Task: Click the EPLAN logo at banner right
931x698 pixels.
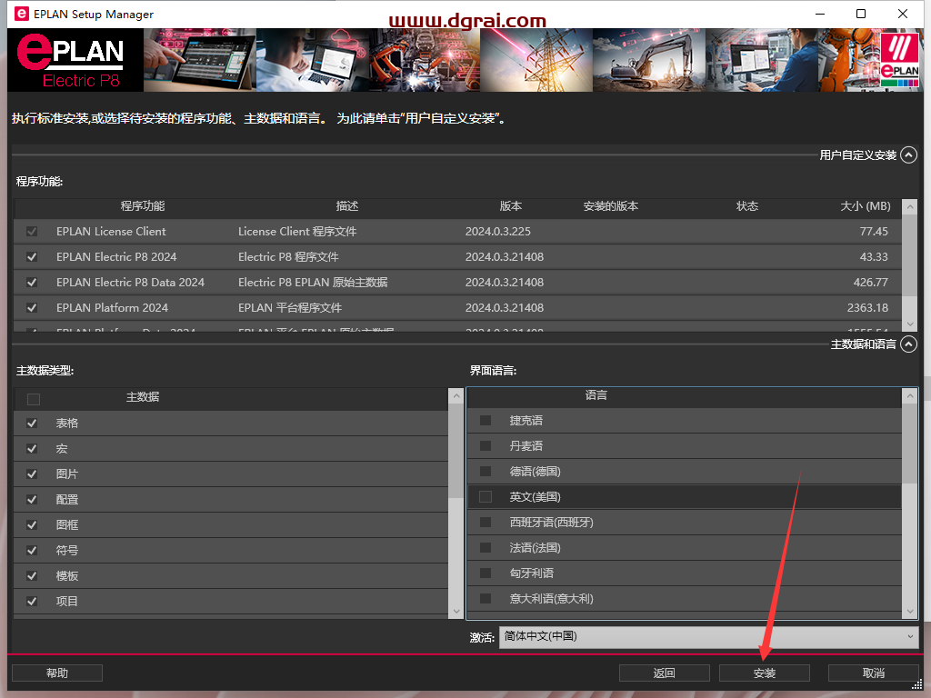Action: pos(899,60)
